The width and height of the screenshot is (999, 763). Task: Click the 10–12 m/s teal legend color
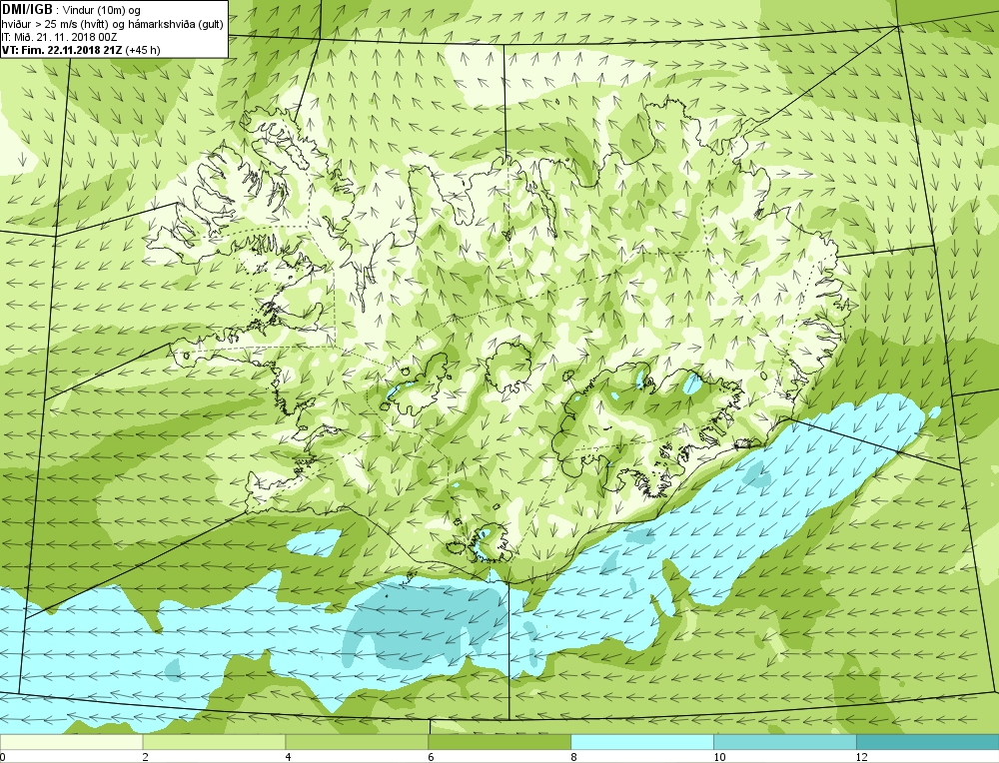[x=785, y=742]
